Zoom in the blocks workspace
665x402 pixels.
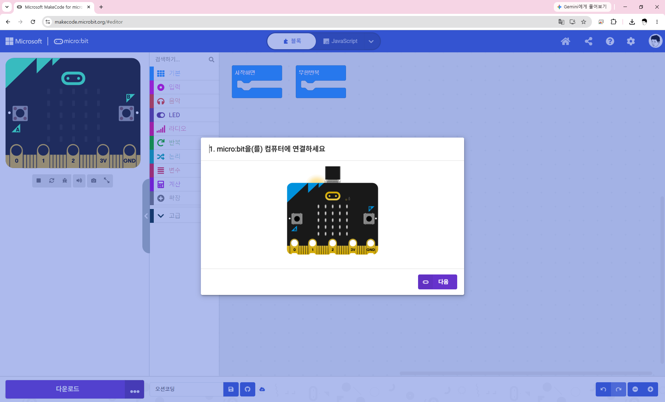pos(650,389)
